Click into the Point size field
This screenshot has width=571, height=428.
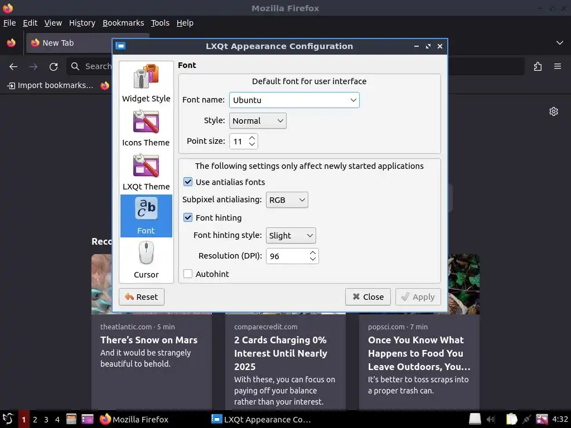point(239,141)
